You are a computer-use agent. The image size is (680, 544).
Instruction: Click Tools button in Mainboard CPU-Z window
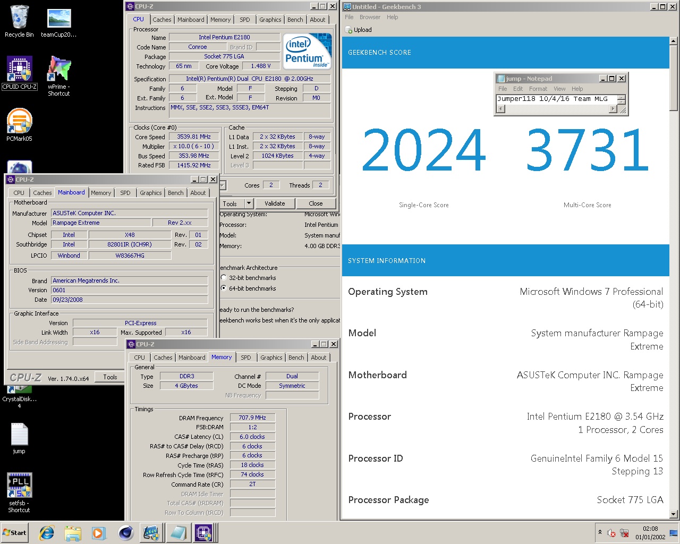[x=110, y=377]
